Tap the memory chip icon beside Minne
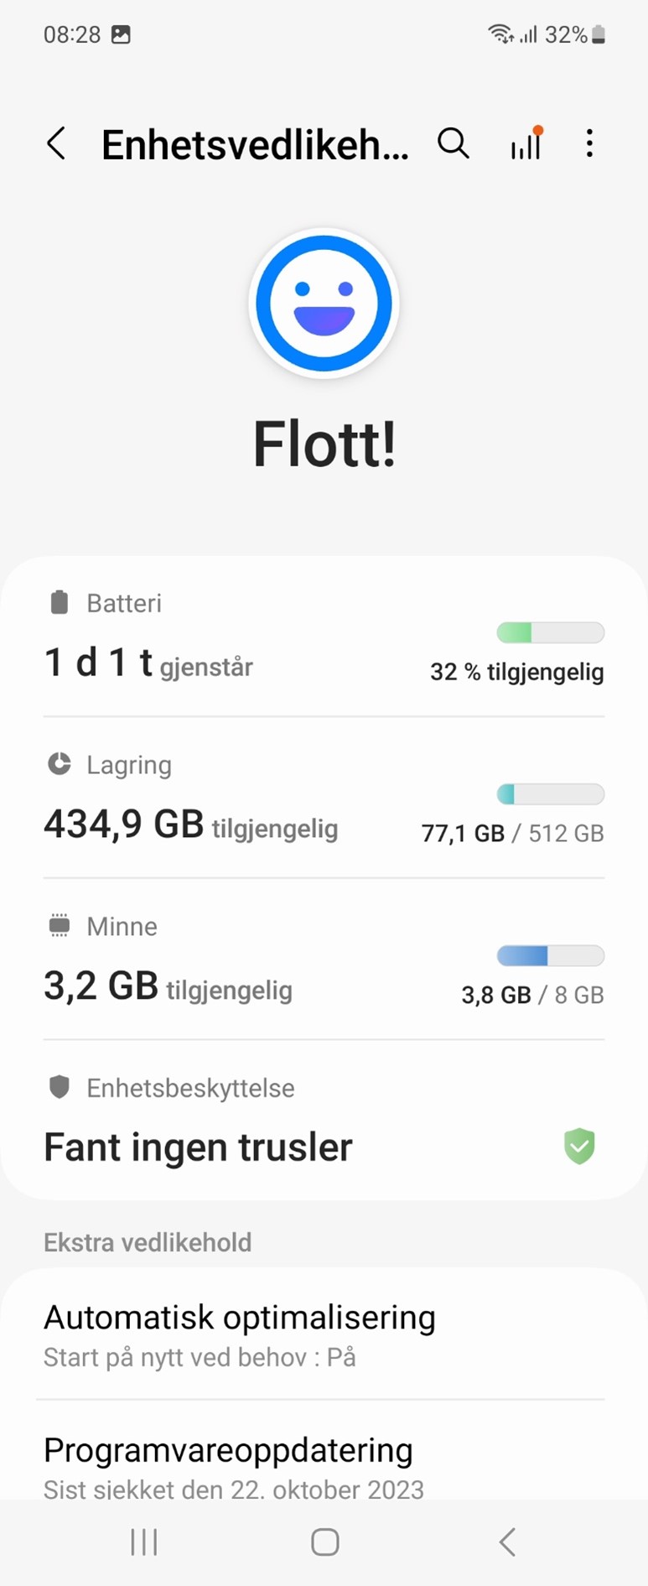 pyautogui.click(x=59, y=926)
